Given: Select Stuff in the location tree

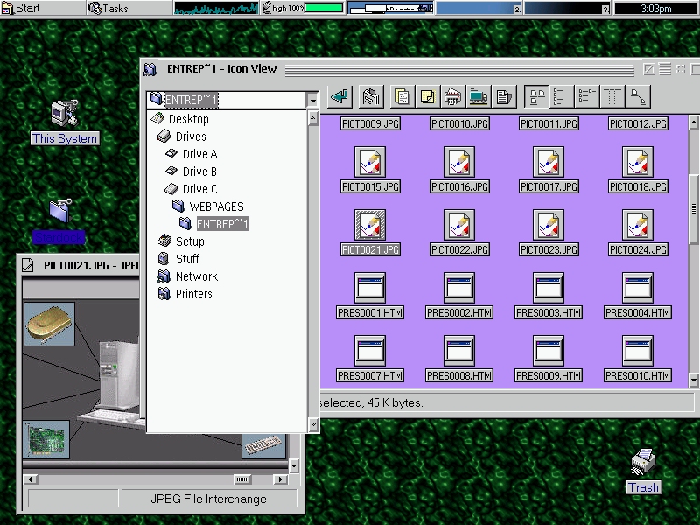Looking at the screenshot, I should (179, 258).
